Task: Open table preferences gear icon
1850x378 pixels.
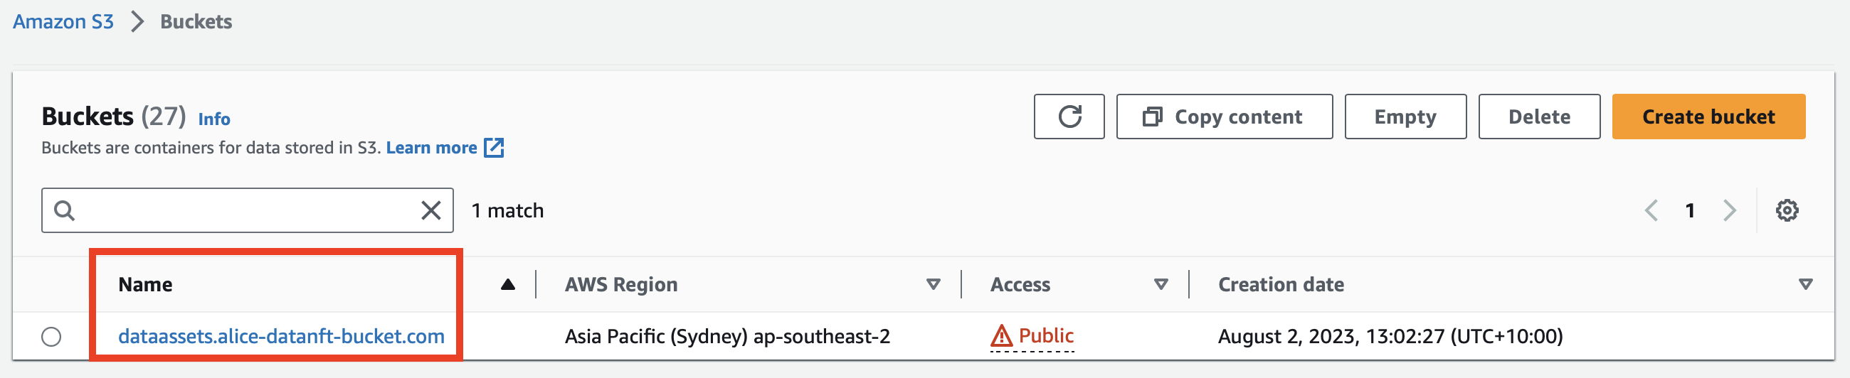Action: (x=1787, y=210)
